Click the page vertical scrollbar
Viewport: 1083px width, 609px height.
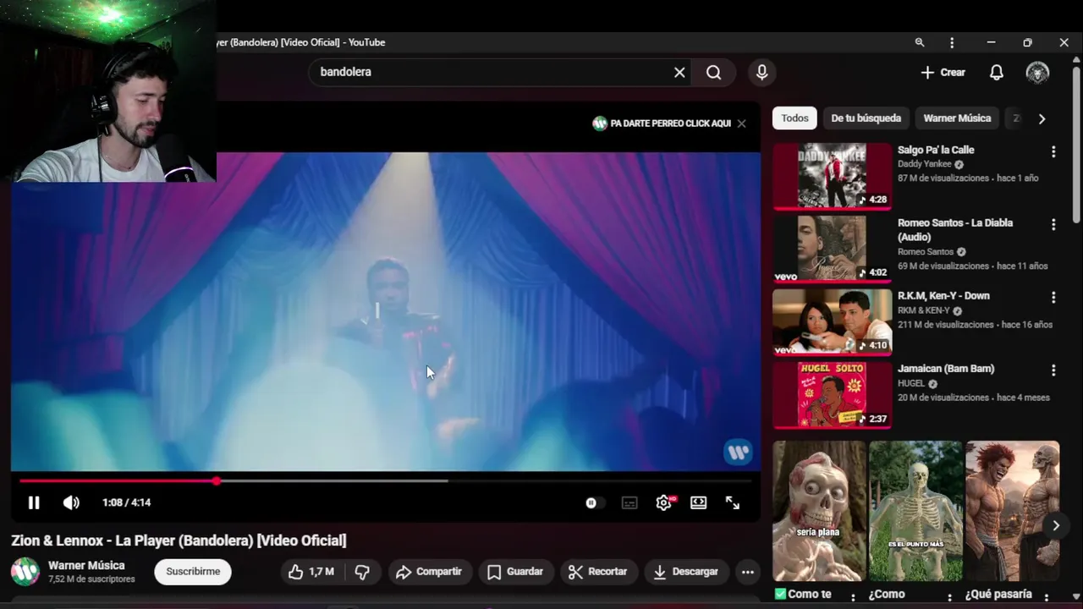pos(1076,144)
